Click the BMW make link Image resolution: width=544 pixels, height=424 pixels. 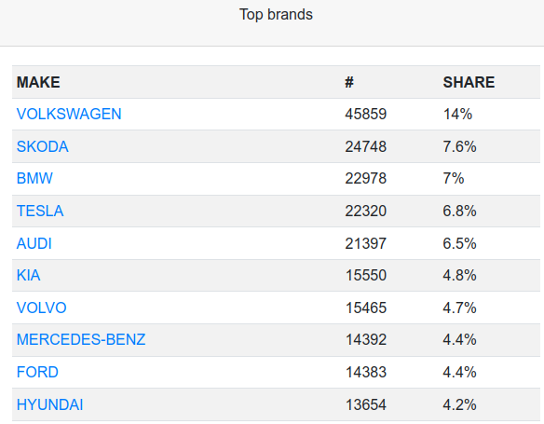coord(34,178)
